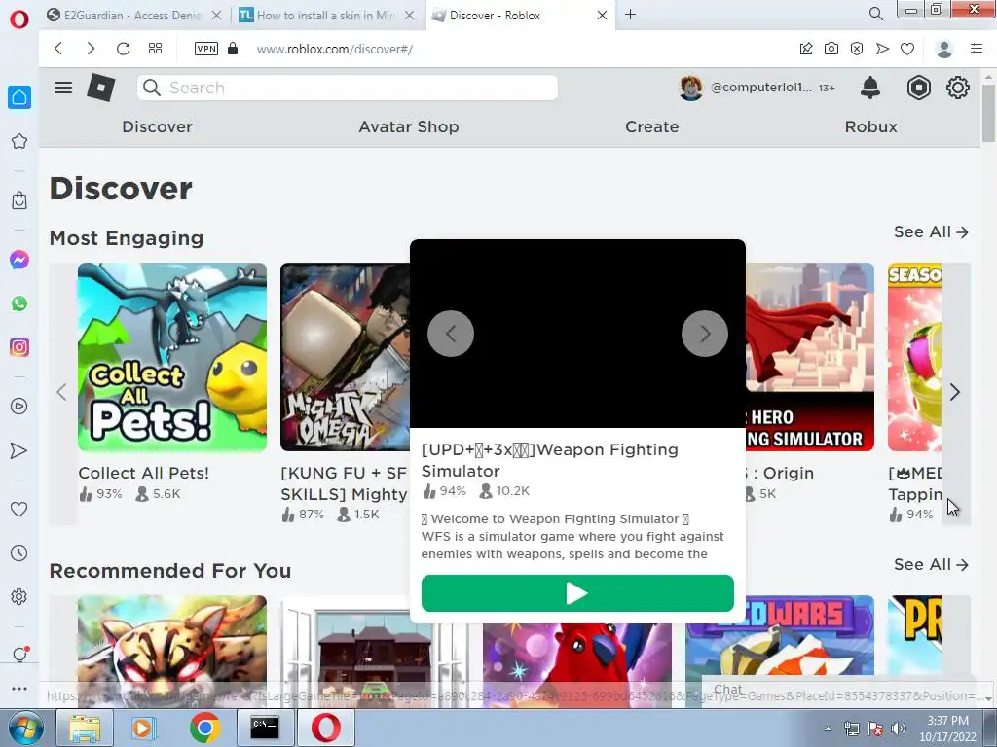This screenshot has height=747, width=997.
Task: Open sidebar history clock icon
Action: pos(19,553)
